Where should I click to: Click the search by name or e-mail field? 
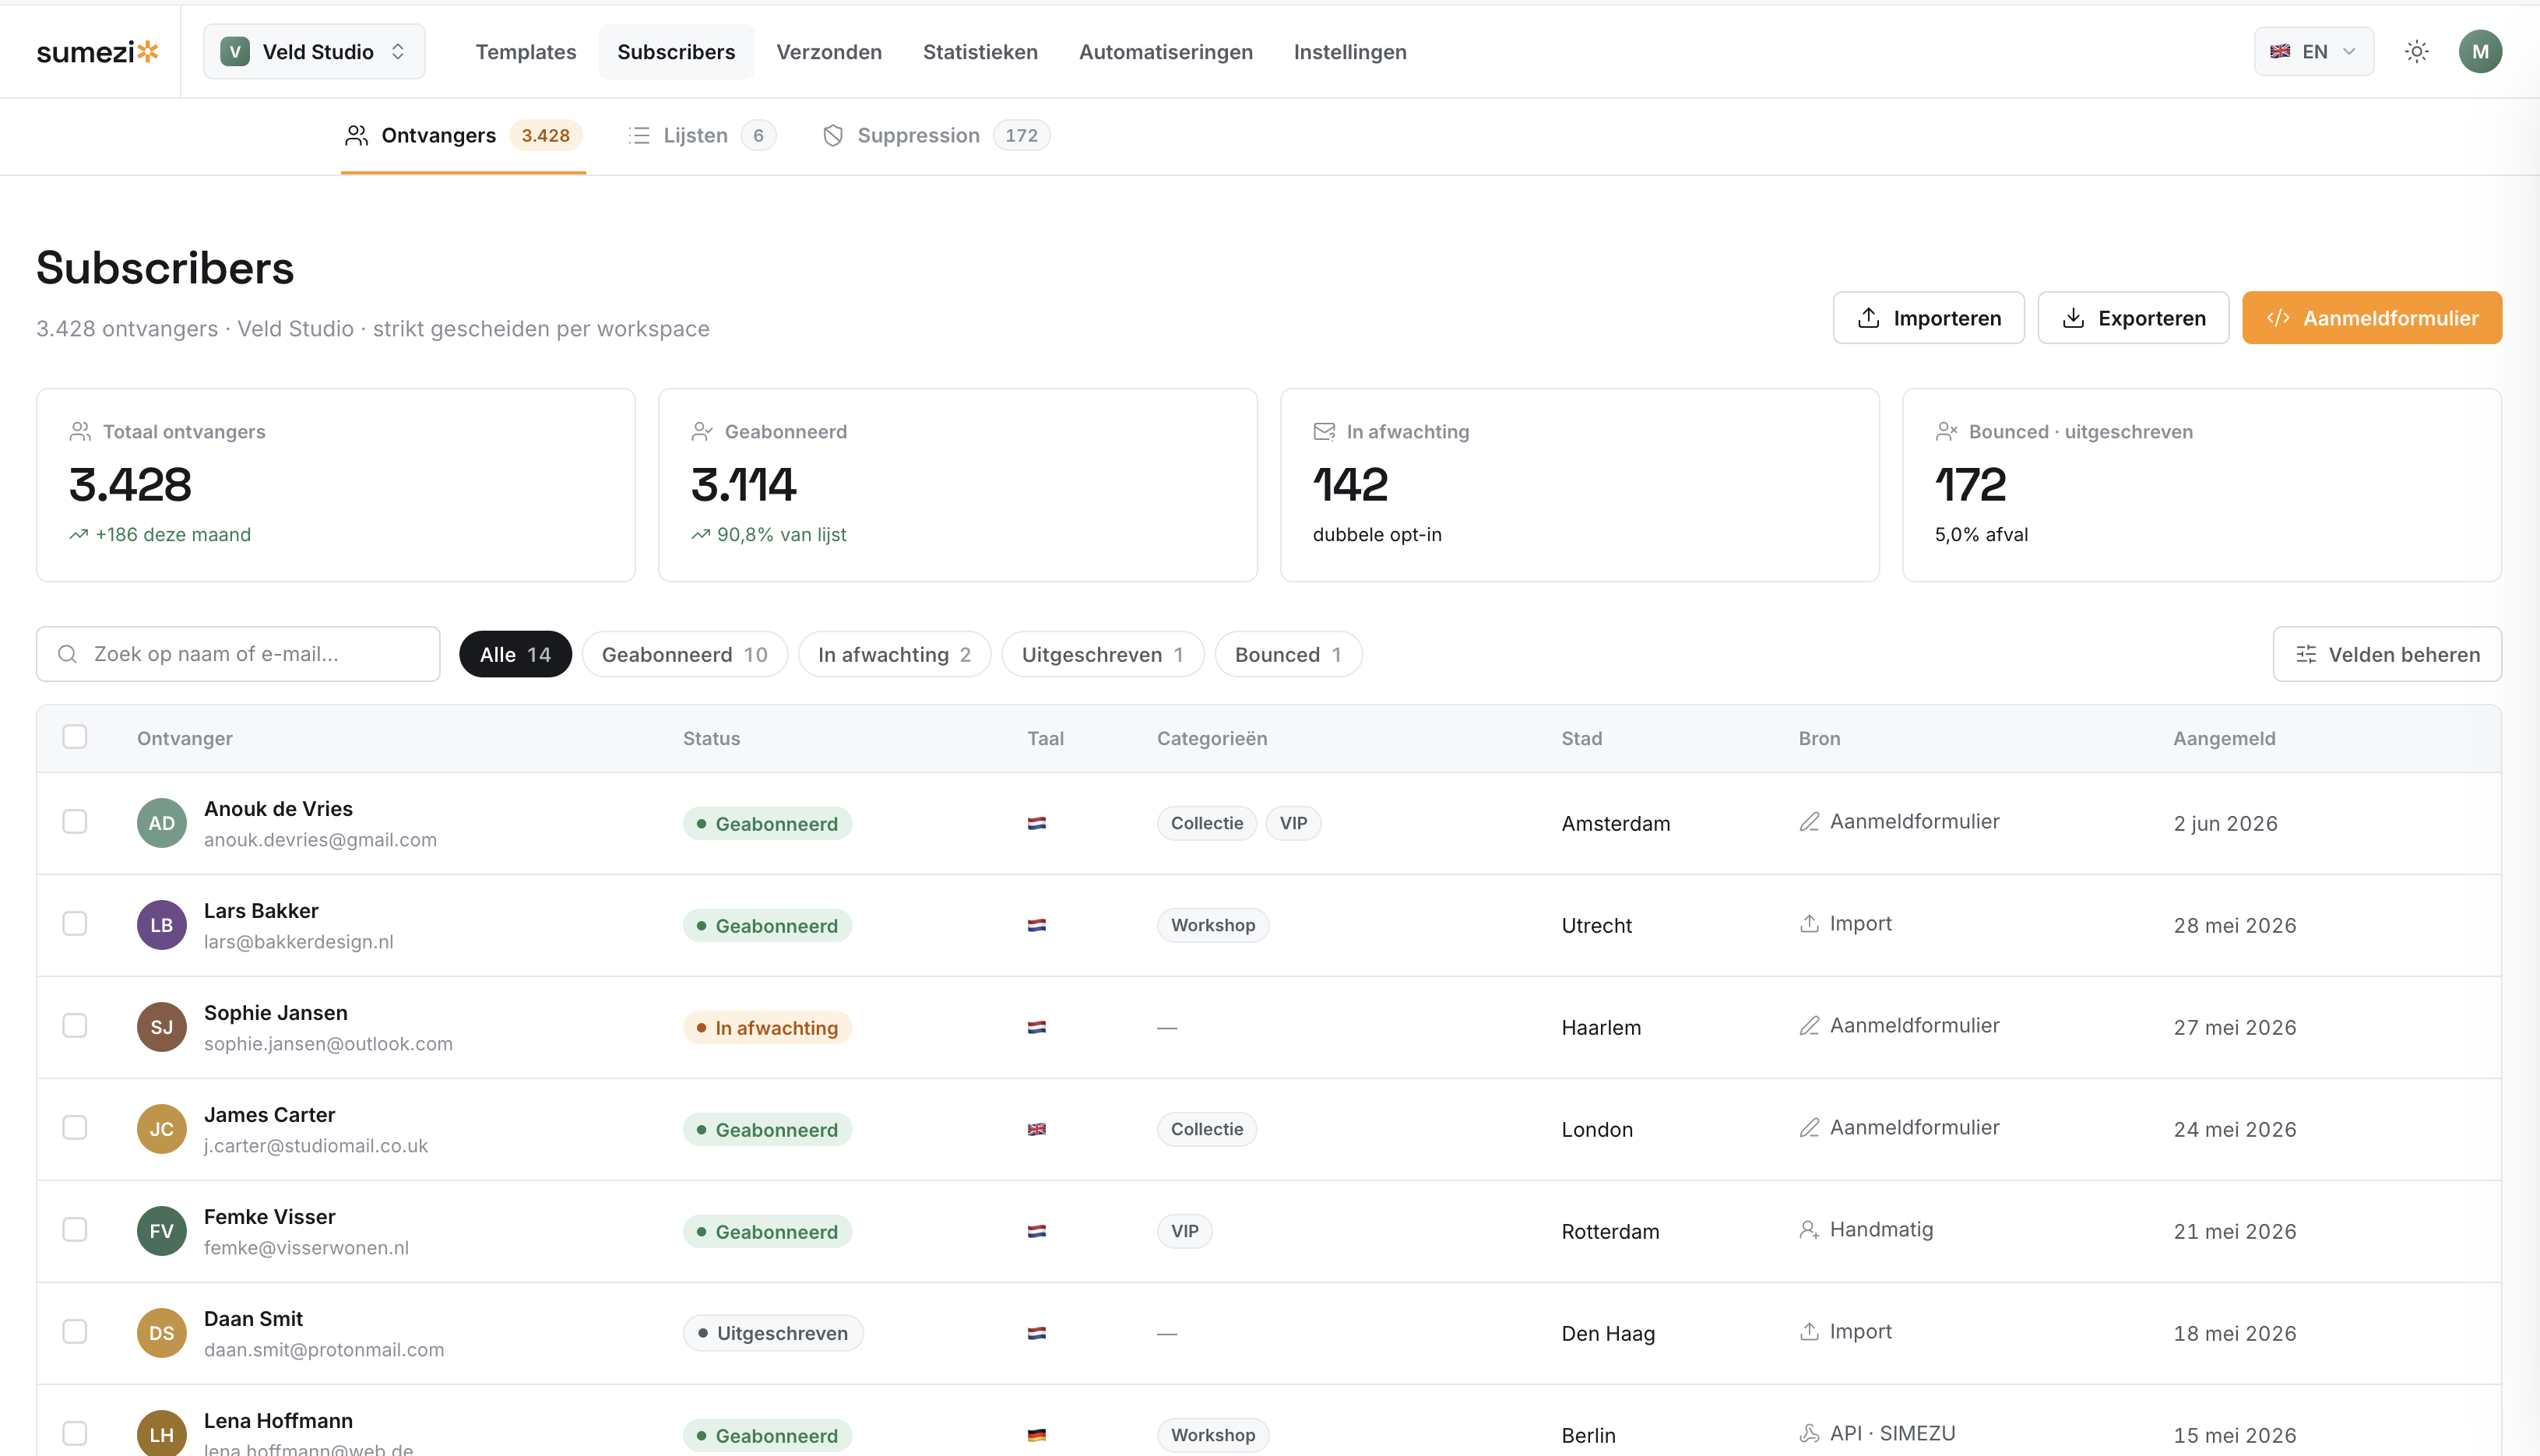(x=238, y=654)
